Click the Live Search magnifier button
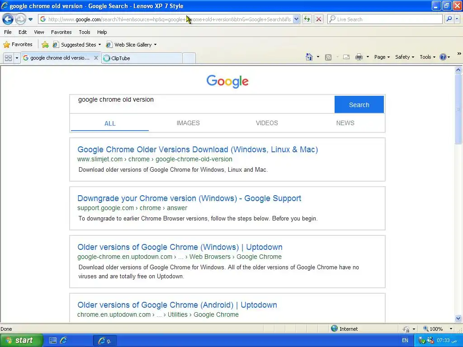 [x=449, y=19]
